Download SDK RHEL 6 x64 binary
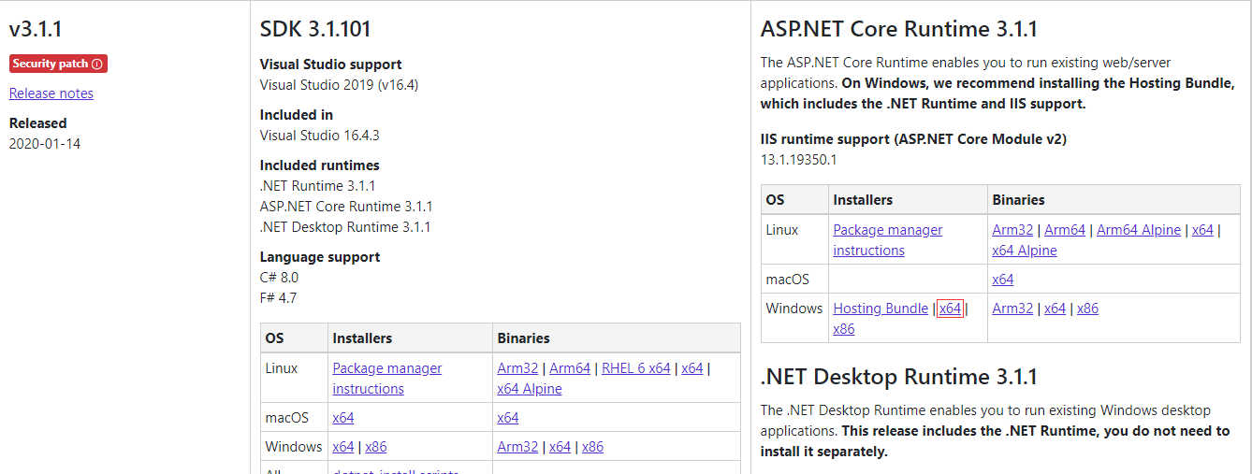Viewport: 1252px width, 474px height. pos(636,368)
